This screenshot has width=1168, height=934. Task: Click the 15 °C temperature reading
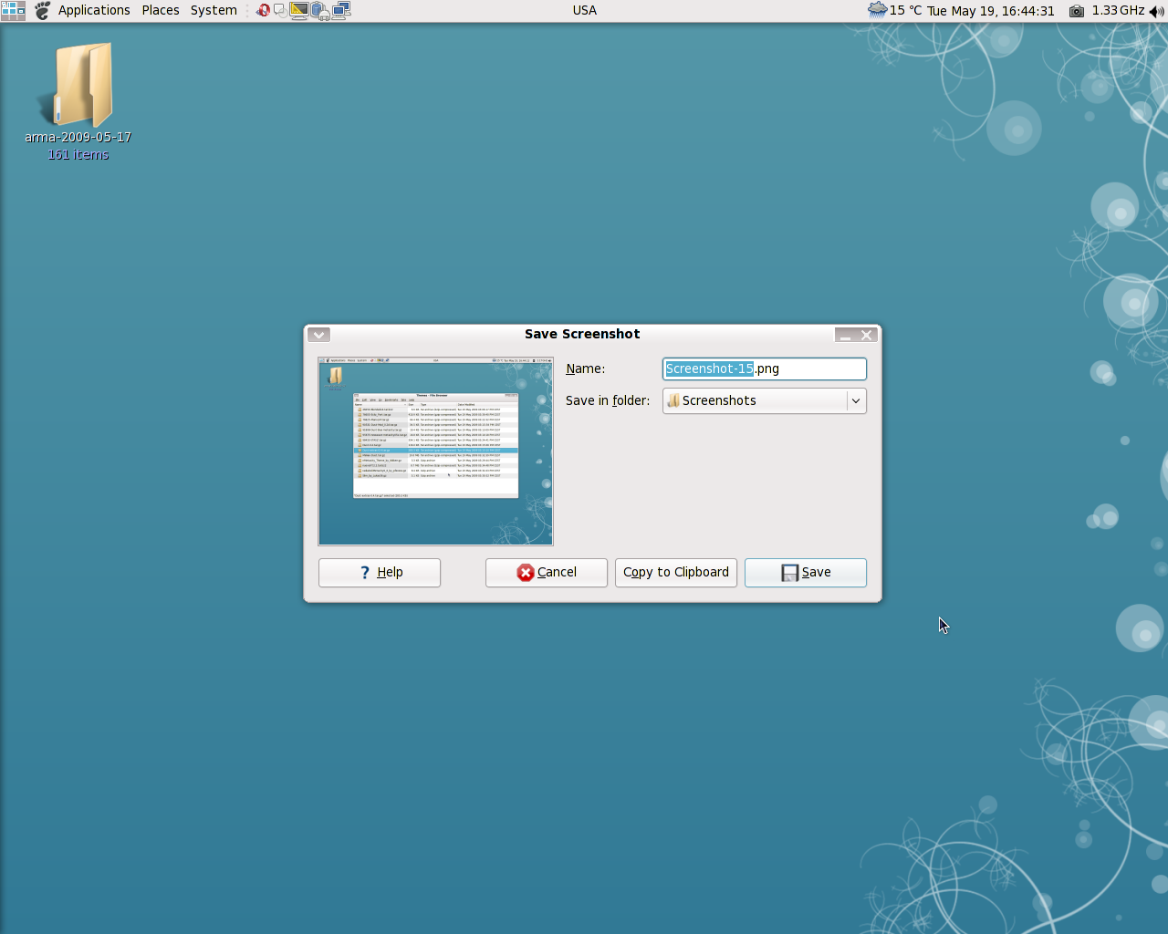pos(905,10)
